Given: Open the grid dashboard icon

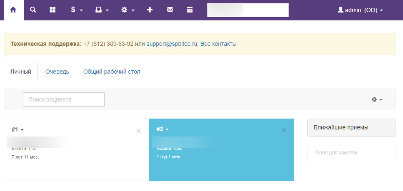Looking at the screenshot, I should coord(53,10).
